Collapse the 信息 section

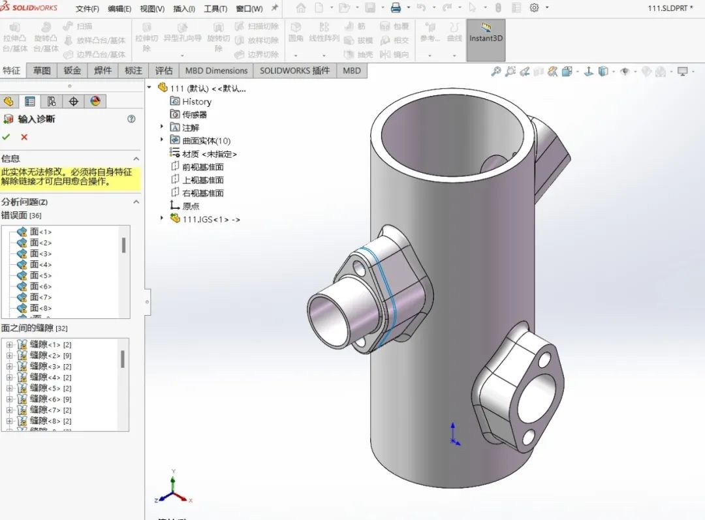pyautogui.click(x=136, y=159)
